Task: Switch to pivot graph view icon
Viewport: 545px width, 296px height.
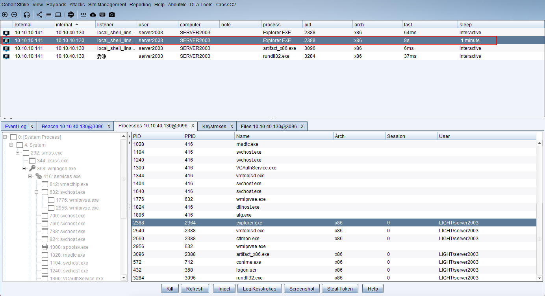Action: pyautogui.click(x=39, y=15)
